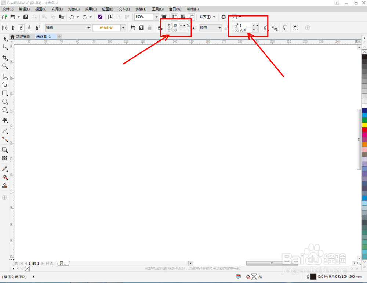Pick the green swatch in color palette

[364, 120]
